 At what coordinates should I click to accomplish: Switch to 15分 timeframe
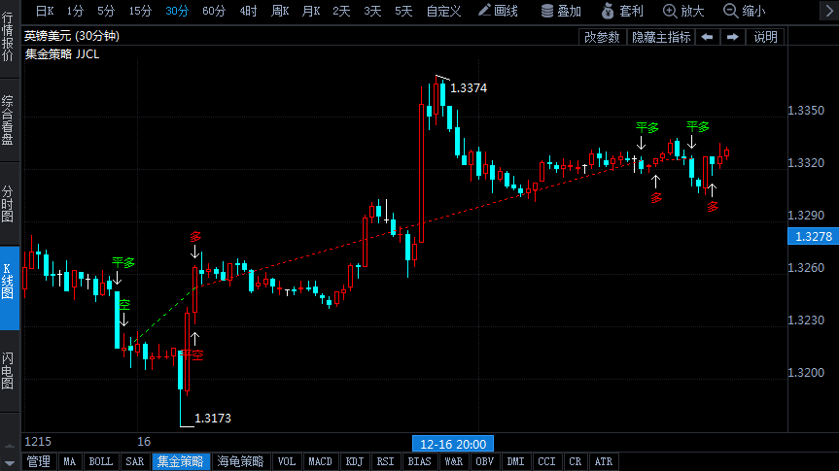click(140, 11)
